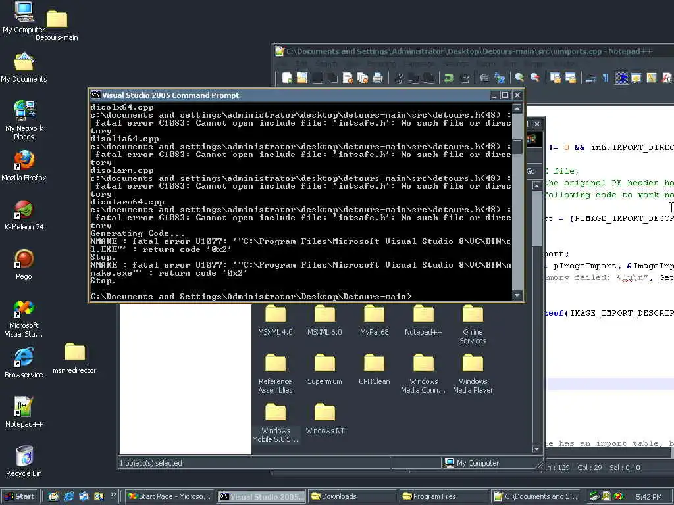The width and height of the screenshot is (674, 505).
Task: Click the command prompt scrollbar up arrow
Action: (517, 108)
